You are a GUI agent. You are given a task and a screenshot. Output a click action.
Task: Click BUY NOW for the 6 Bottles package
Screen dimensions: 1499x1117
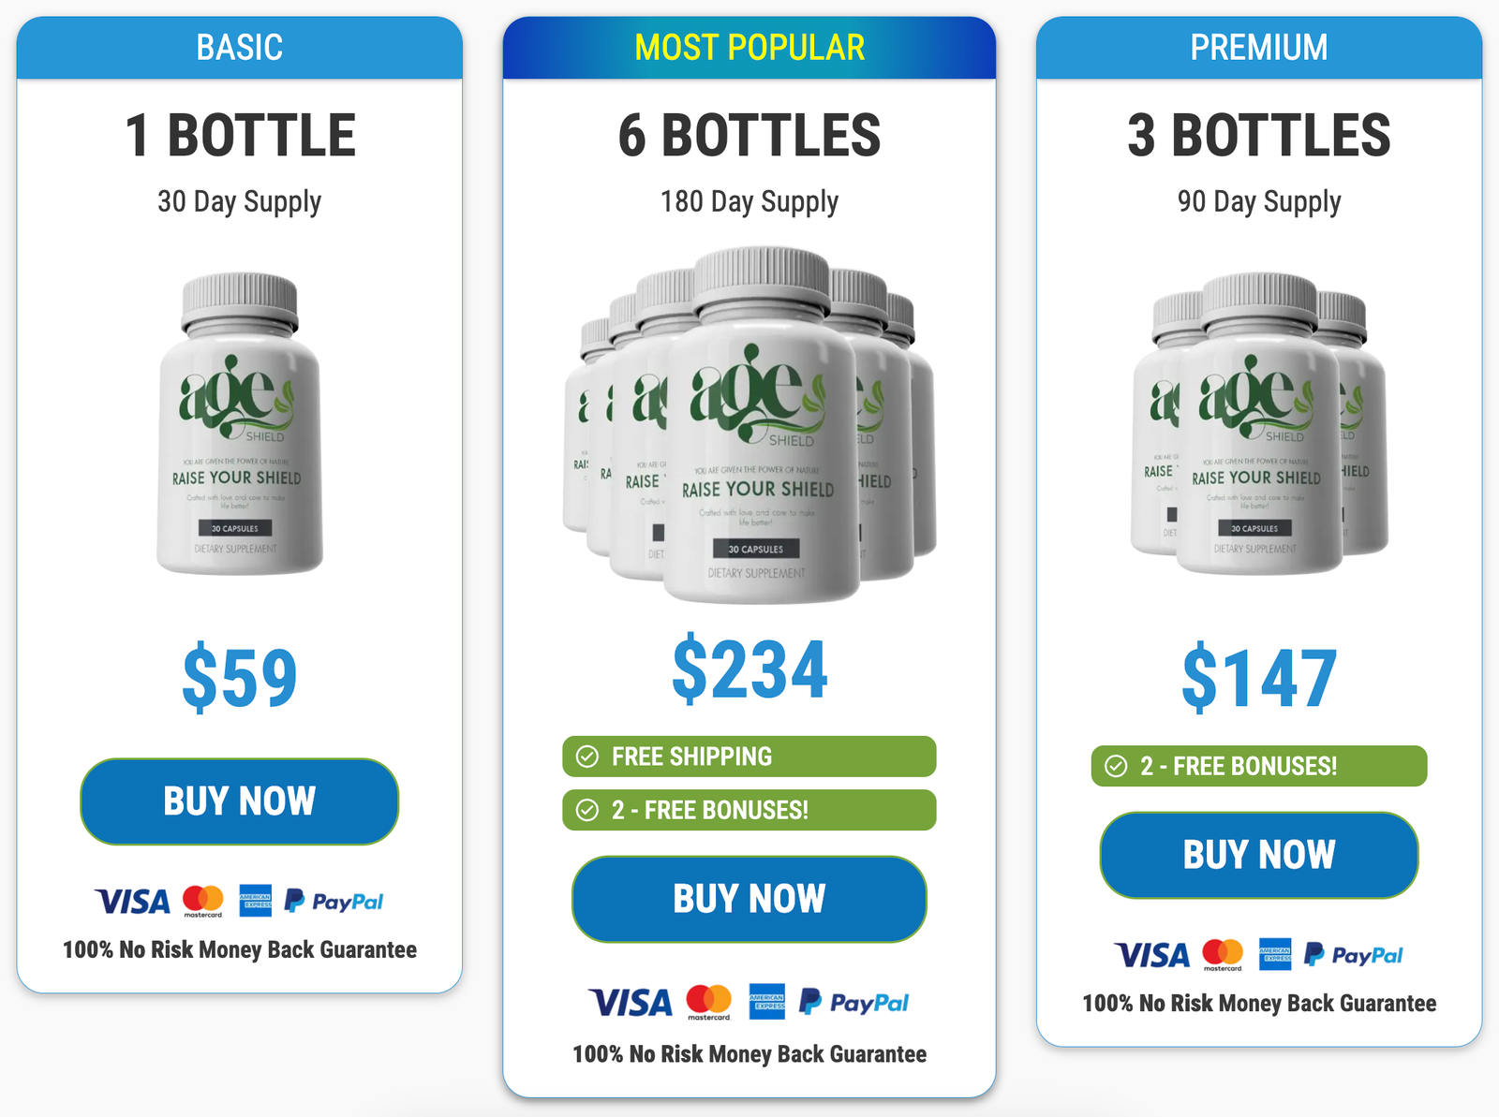tap(749, 899)
